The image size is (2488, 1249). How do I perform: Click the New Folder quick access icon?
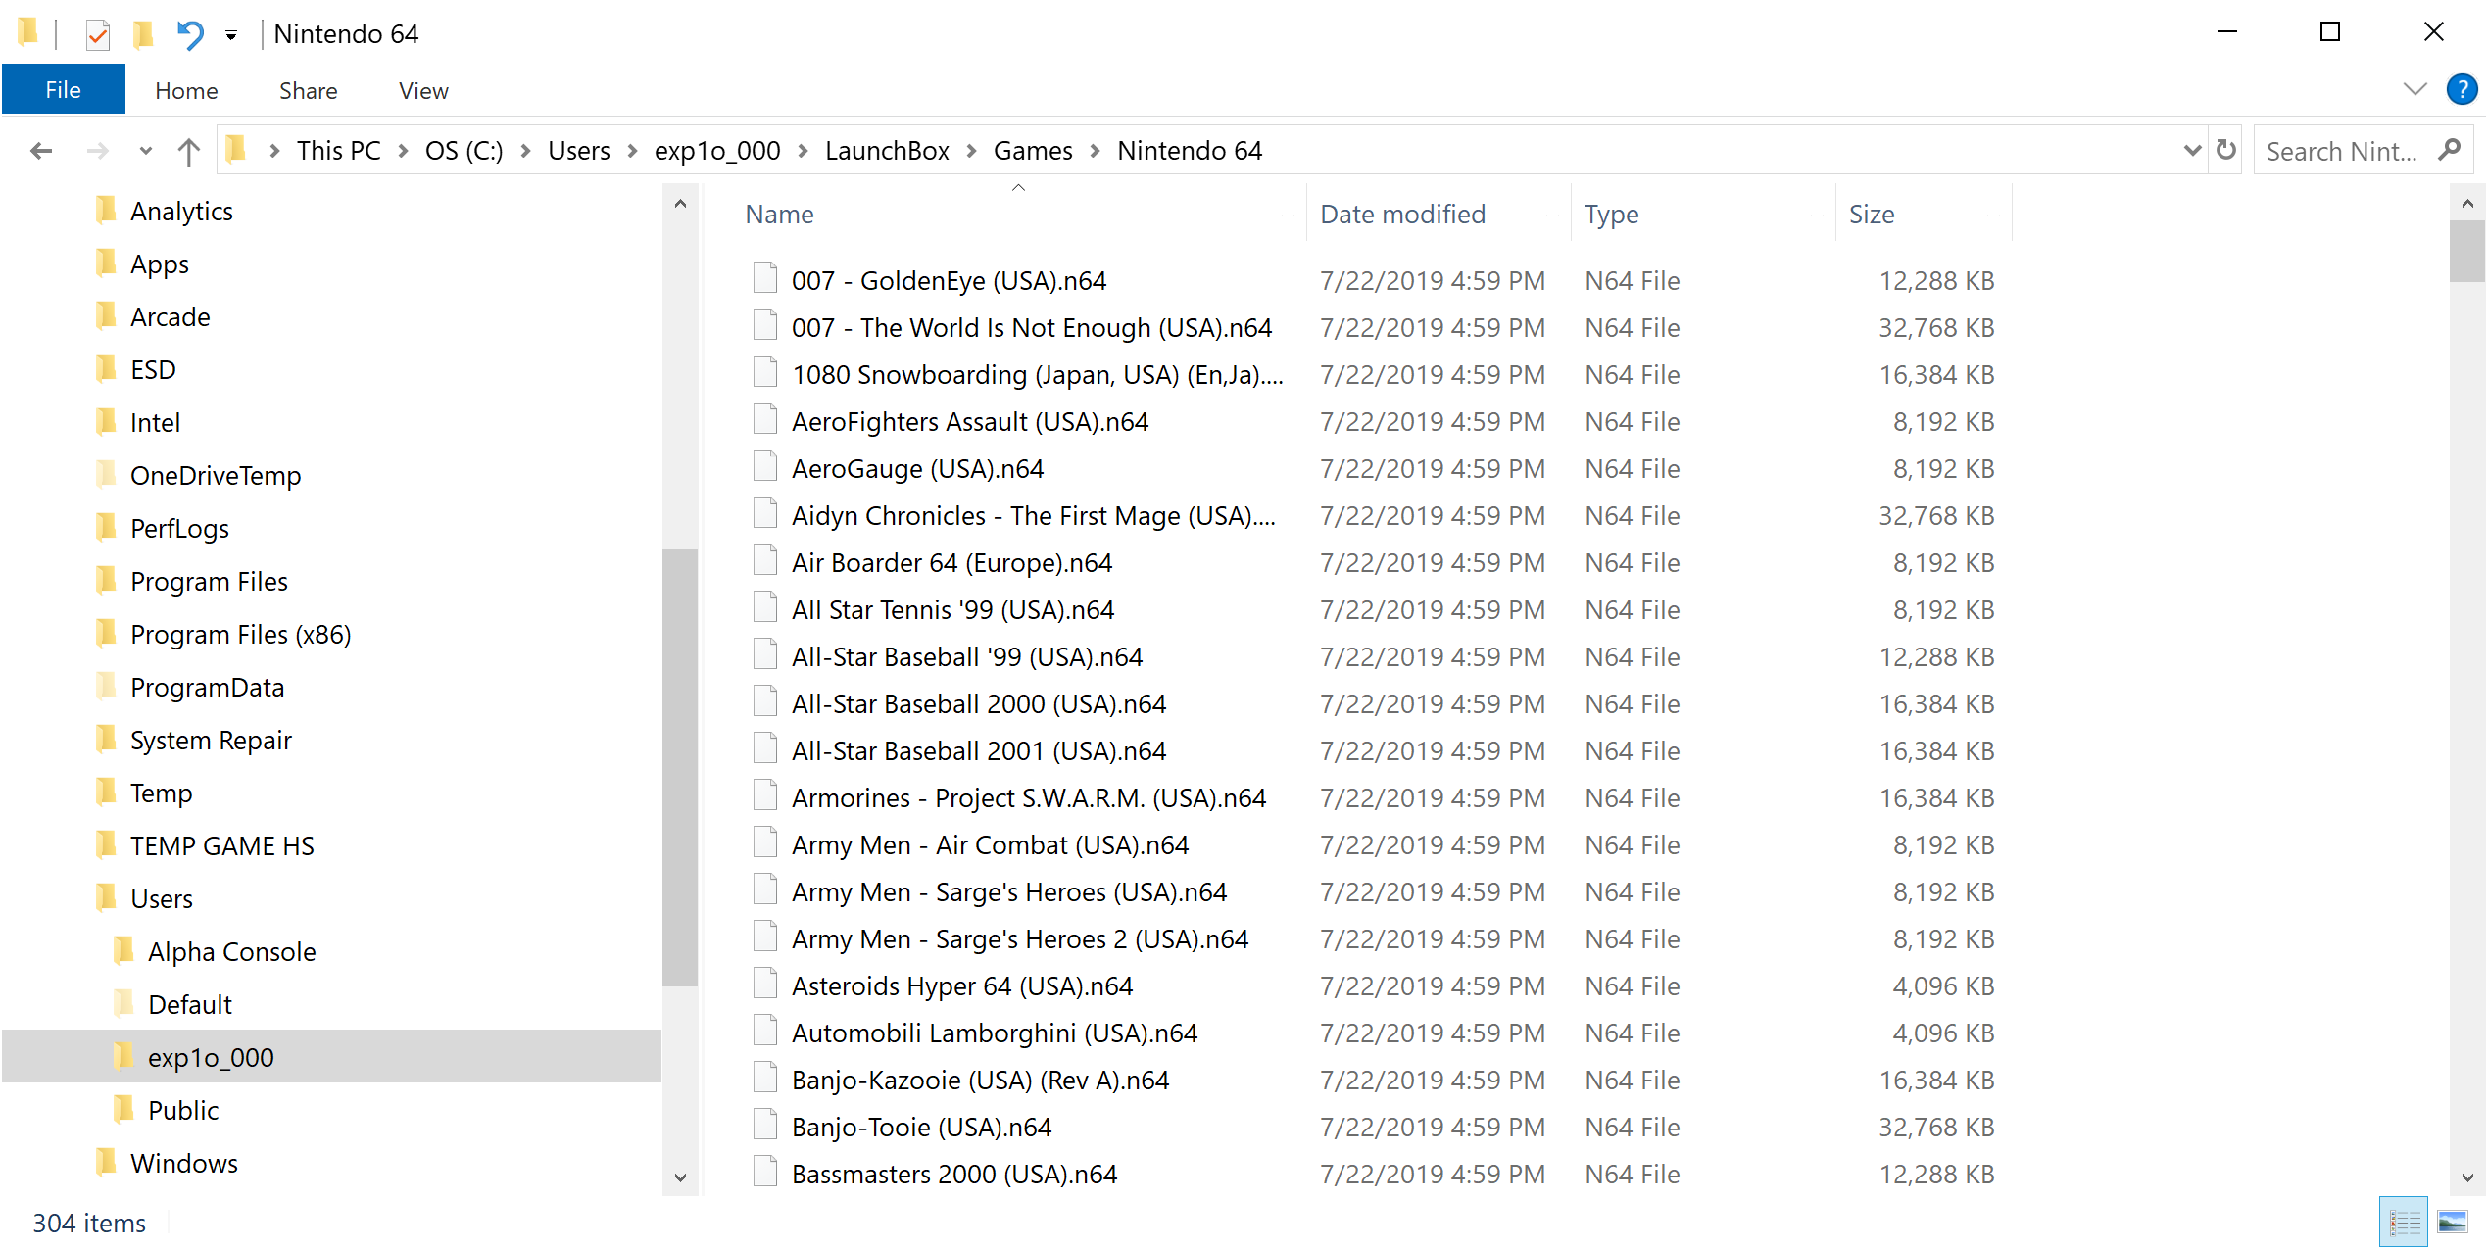coord(143,35)
